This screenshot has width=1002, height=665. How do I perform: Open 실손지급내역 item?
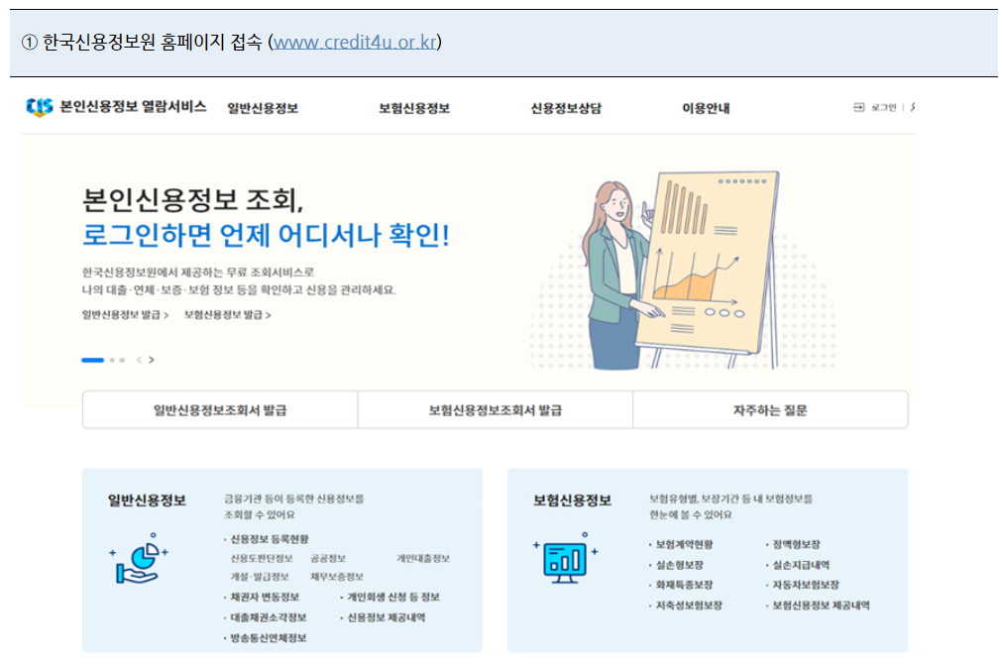pyautogui.click(x=801, y=565)
